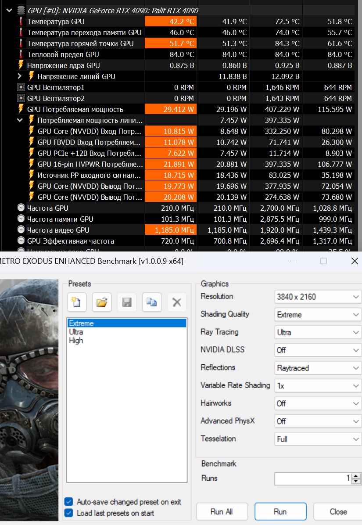Decrease Runs with the down stepper arrow
362x525 pixels.
pos(356,482)
